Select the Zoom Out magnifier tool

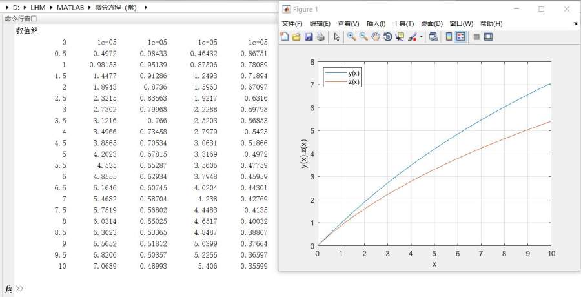tap(363, 37)
